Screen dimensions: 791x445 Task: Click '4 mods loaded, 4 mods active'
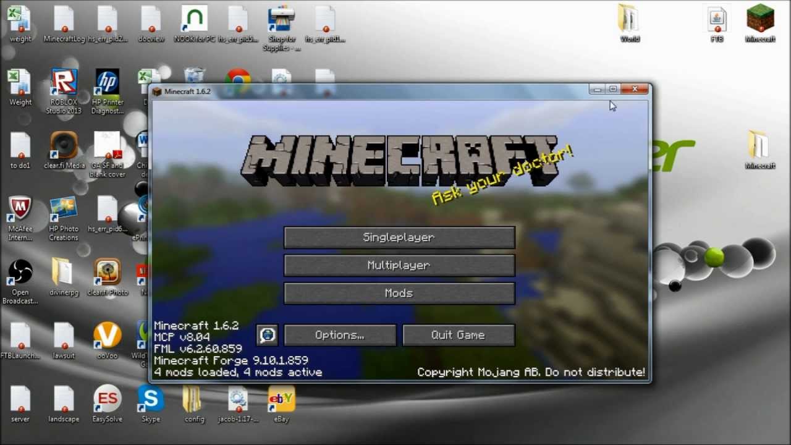point(238,372)
